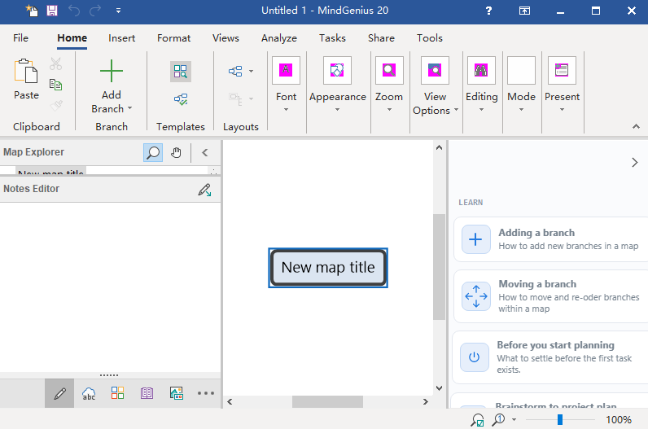Click the Notes Editor edit pencil icon
Screen dimensions: 648x429
(204, 190)
